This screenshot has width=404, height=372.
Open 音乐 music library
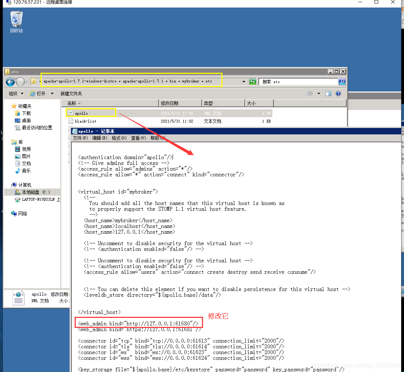click(x=23, y=171)
